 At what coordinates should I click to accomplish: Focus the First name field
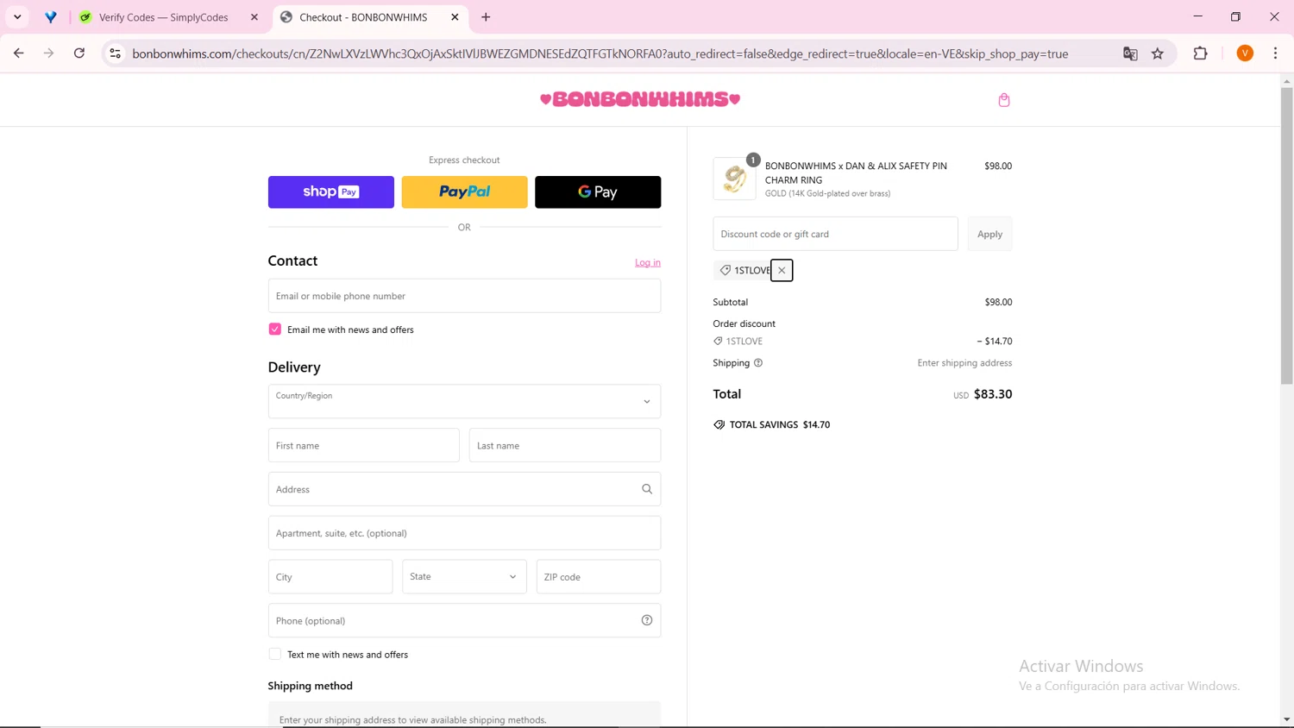pos(363,446)
